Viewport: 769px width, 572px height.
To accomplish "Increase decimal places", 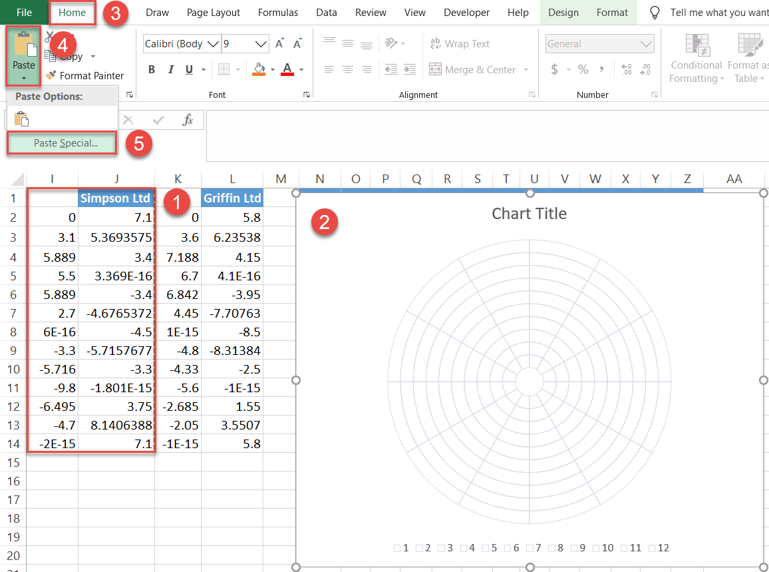I will (x=626, y=69).
